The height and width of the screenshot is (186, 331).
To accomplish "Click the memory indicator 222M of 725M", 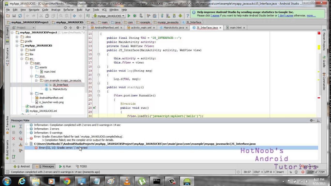I will click(316, 172).
